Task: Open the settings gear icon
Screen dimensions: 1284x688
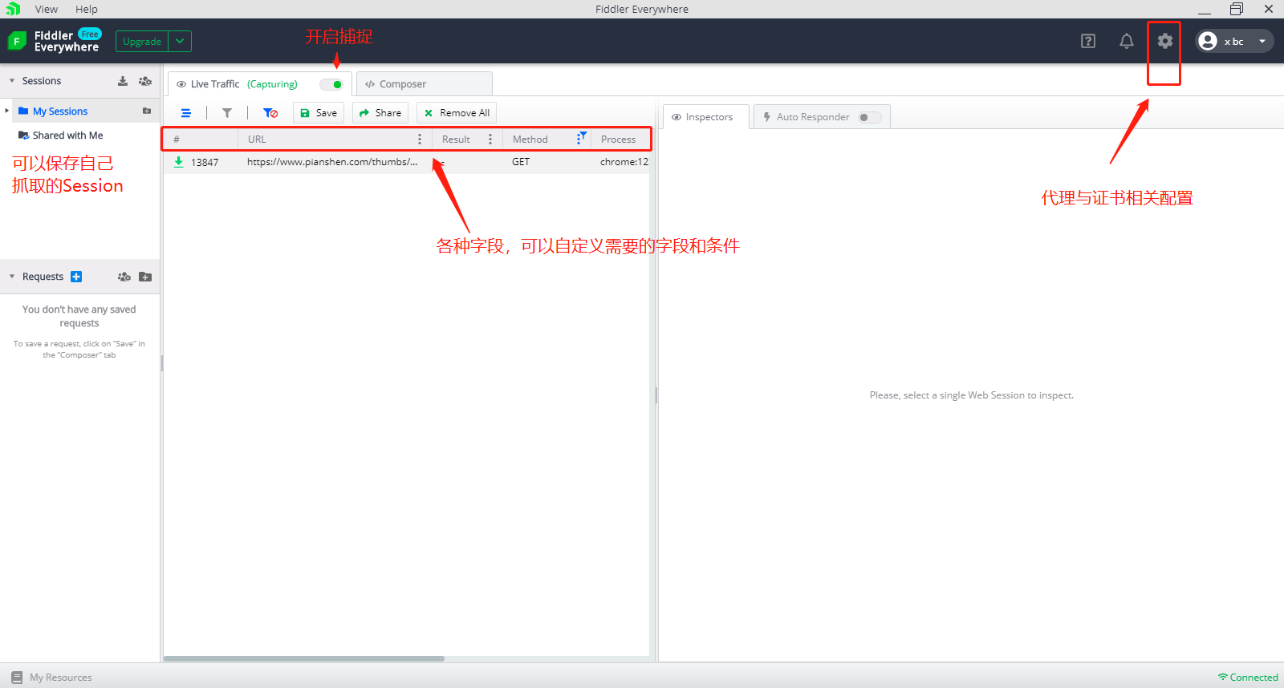Action: click(x=1164, y=41)
